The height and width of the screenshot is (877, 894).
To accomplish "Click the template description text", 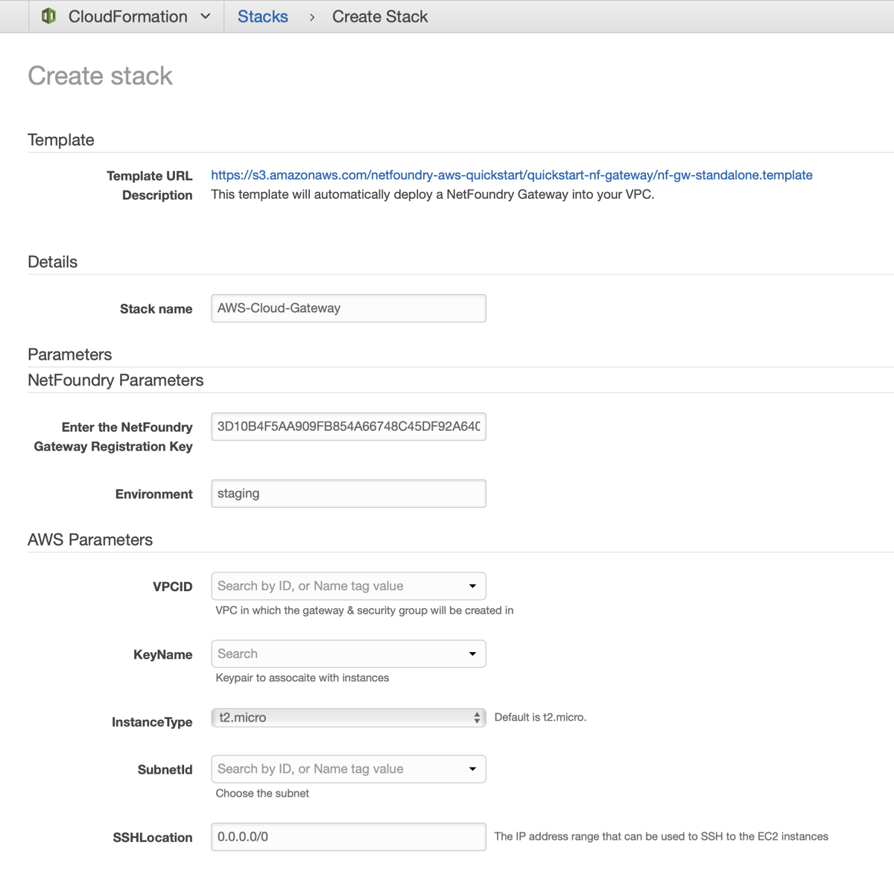I will (x=433, y=194).
